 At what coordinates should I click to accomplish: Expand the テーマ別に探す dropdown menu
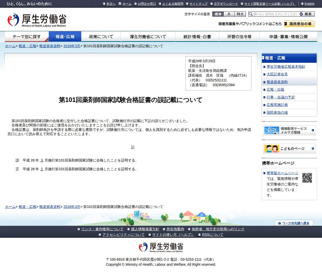(27, 37)
